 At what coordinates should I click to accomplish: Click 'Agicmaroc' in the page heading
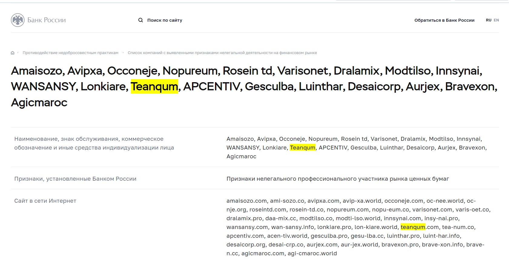point(39,102)
